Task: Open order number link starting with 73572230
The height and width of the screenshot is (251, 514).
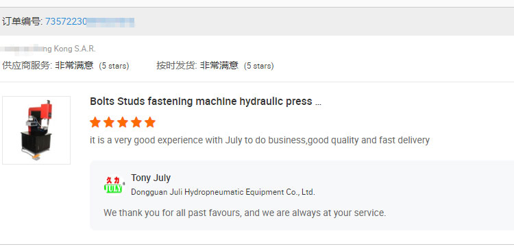Action: pos(90,22)
